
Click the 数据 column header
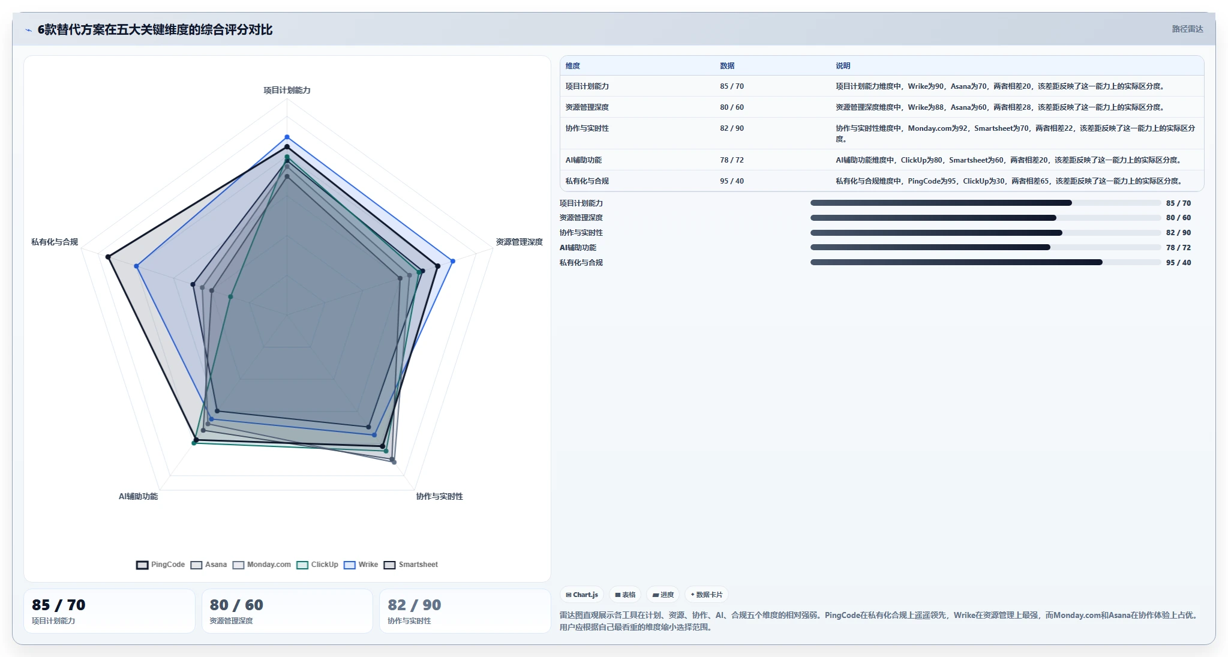727,66
